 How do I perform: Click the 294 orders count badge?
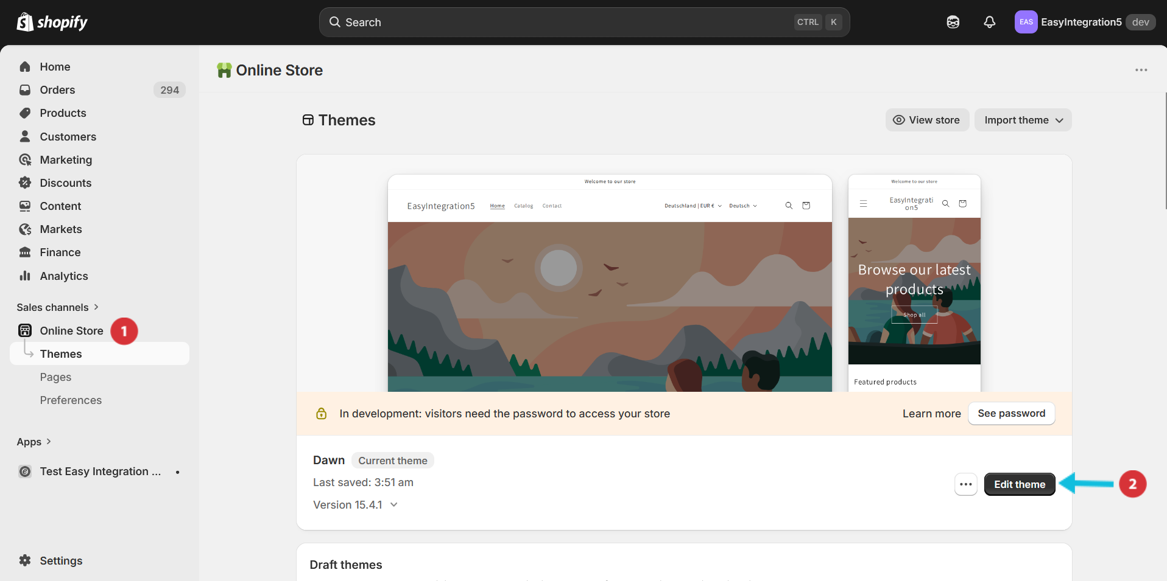[x=169, y=90]
